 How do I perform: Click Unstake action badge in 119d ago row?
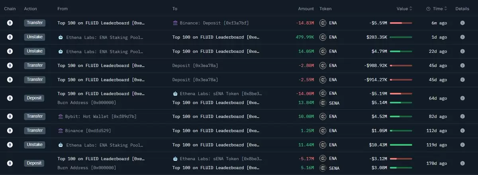[x=35, y=145]
